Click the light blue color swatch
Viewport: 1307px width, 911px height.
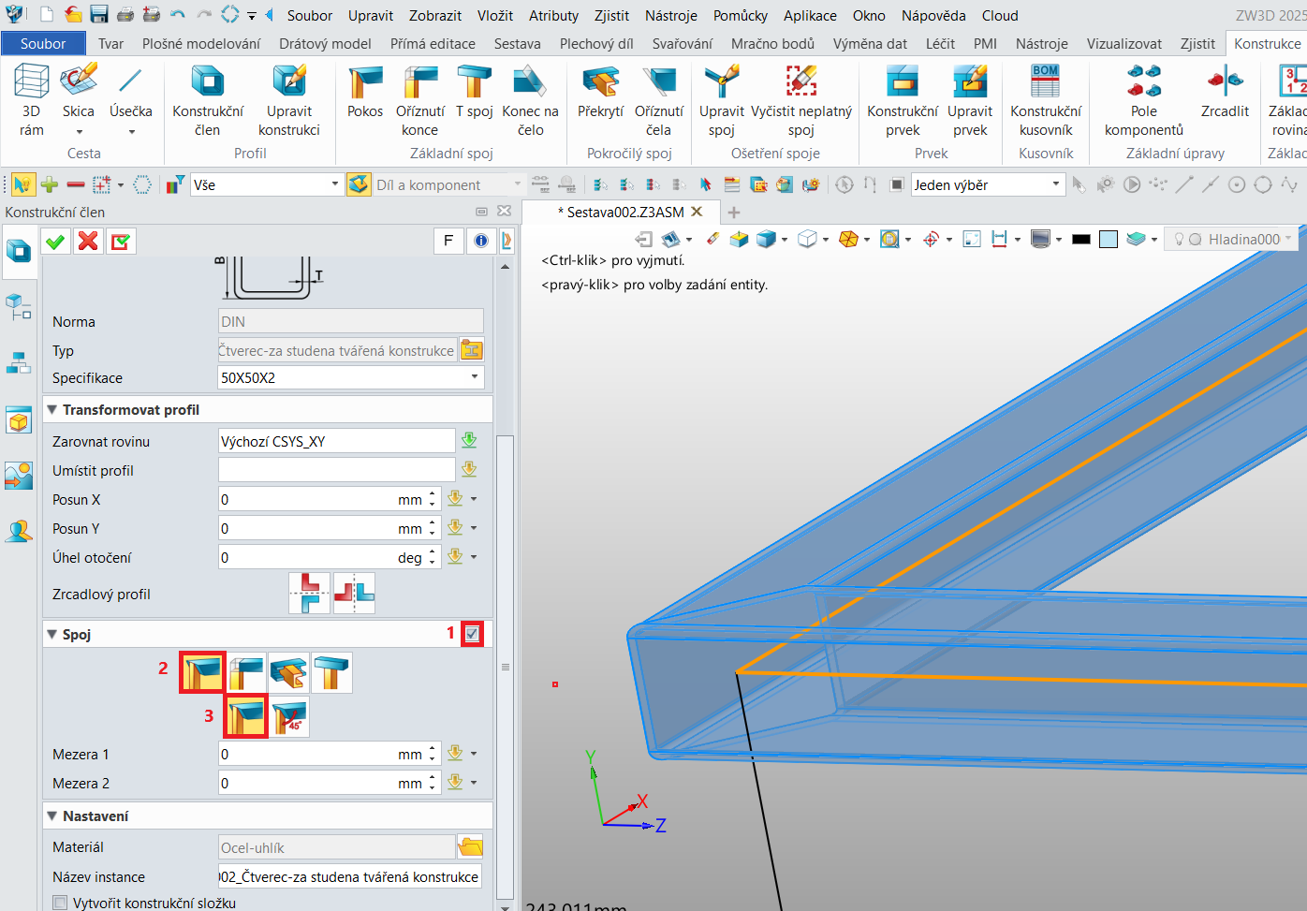click(x=1109, y=239)
